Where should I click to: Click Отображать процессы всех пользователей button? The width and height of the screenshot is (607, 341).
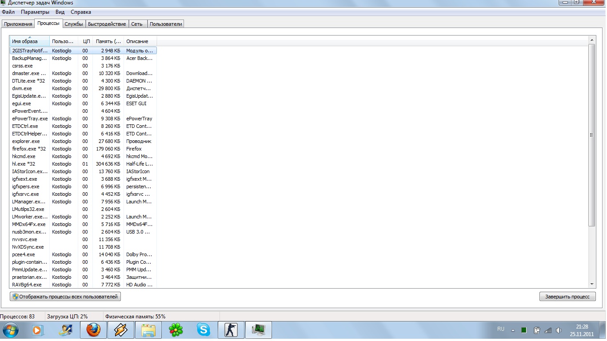click(x=65, y=297)
